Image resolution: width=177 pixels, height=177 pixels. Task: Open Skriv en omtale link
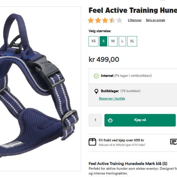click(x=156, y=20)
